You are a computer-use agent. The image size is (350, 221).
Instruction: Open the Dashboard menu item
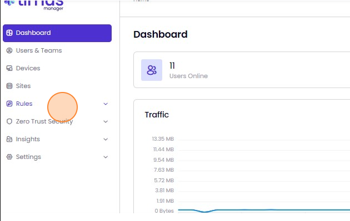[57, 33]
